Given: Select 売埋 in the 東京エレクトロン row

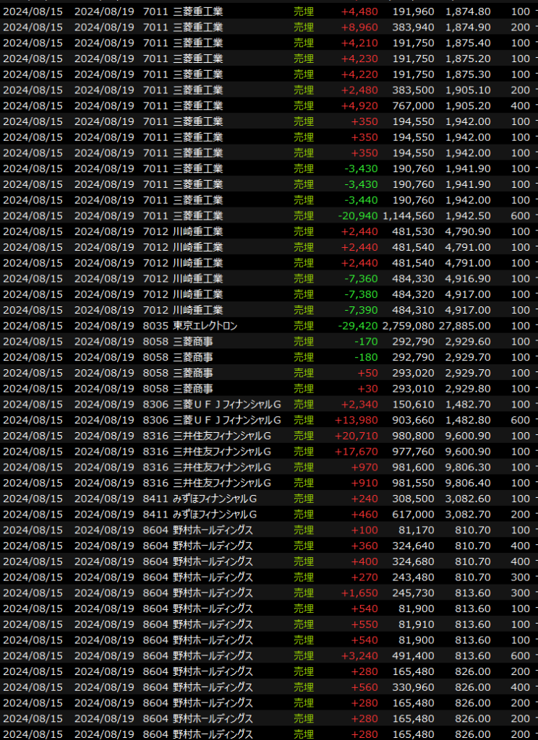Looking at the screenshot, I should (304, 326).
